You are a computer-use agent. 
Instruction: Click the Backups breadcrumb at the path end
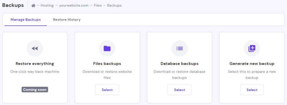[x=114, y=6]
